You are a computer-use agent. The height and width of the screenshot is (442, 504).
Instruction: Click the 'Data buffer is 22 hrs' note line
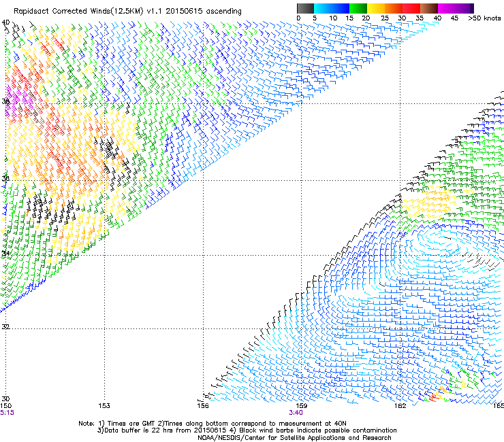point(247,430)
